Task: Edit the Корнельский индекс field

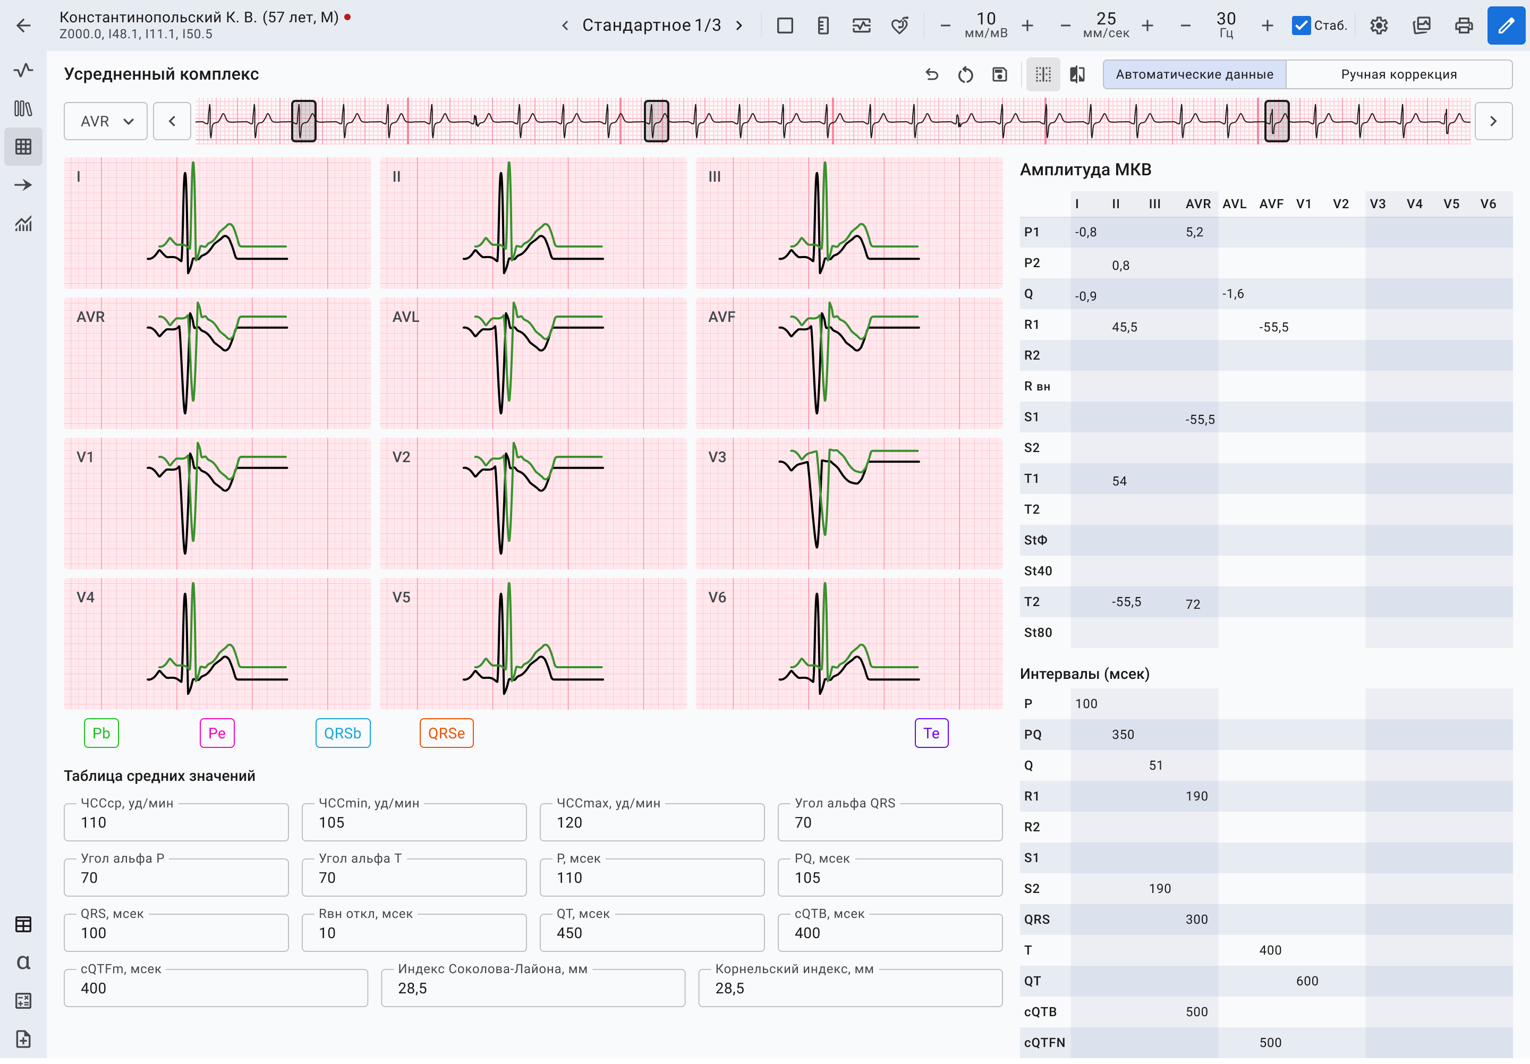Action: (x=851, y=988)
